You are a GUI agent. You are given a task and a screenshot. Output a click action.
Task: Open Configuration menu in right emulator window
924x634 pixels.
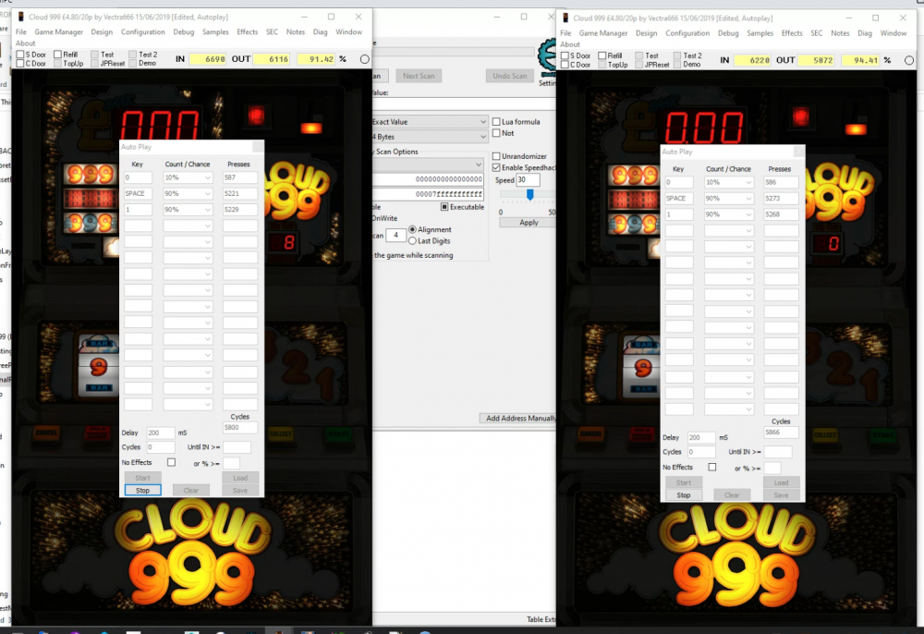[687, 33]
